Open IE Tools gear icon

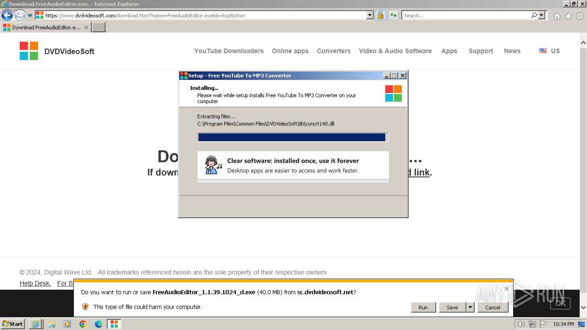[580, 16]
